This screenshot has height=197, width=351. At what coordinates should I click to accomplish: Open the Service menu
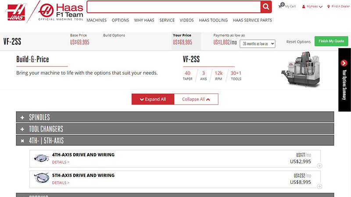167,20
